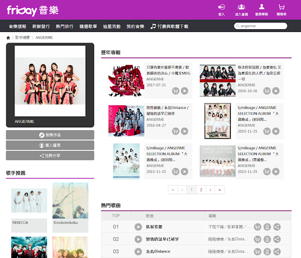Click the friDay music logo
Screen dimensions: 301x258
(32, 10)
